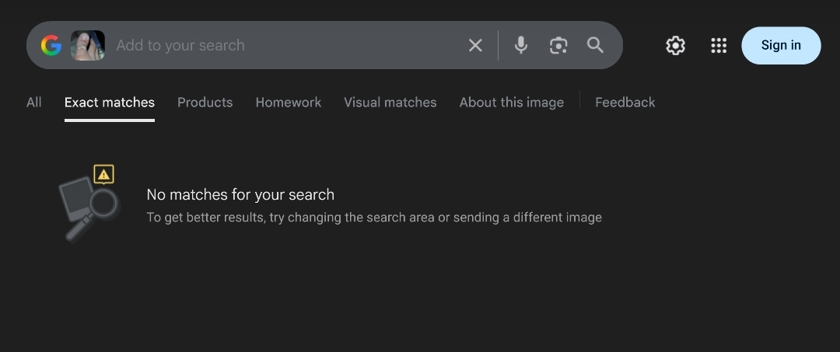Clear the search with the X icon
840x352 pixels.
(x=475, y=46)
